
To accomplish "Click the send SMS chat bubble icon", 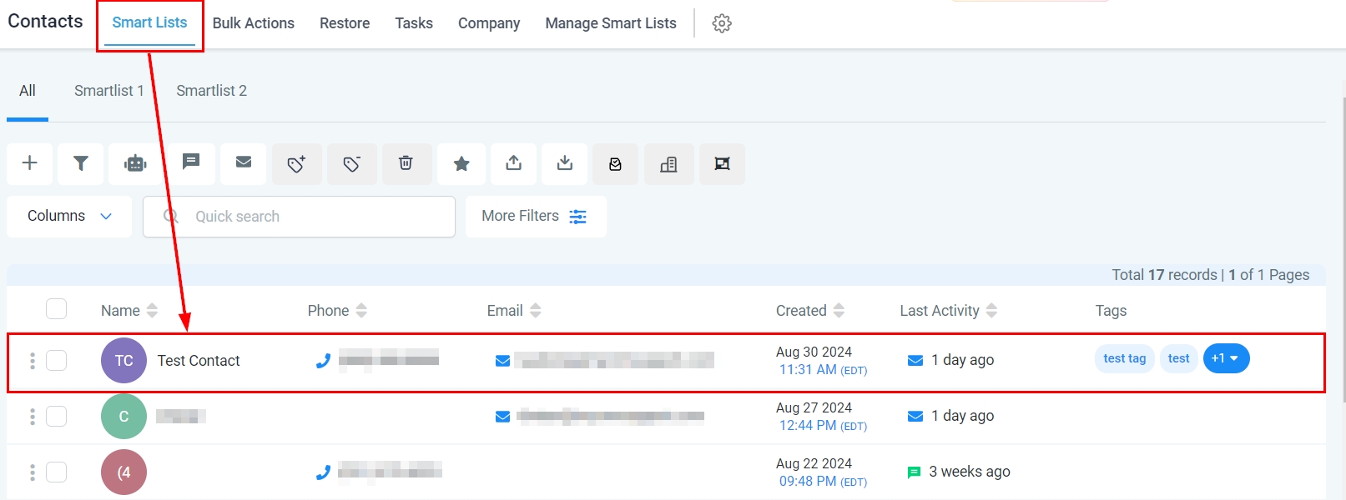I will point(191,162).
